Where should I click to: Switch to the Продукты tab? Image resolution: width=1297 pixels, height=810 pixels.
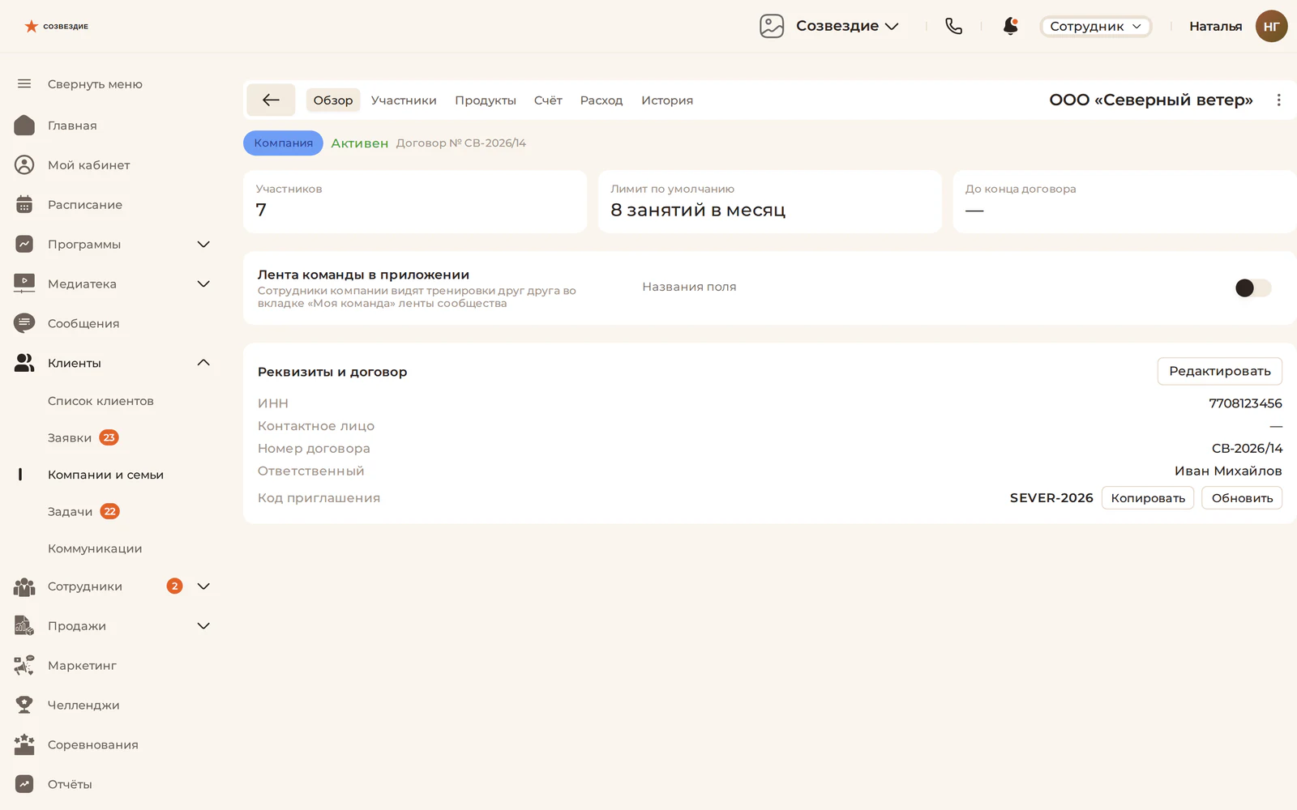tap(486, 100)
